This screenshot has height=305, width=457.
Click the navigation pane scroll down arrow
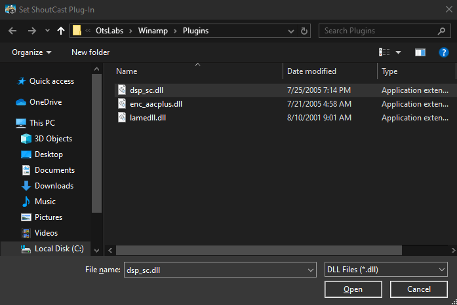tap(97, 250)
